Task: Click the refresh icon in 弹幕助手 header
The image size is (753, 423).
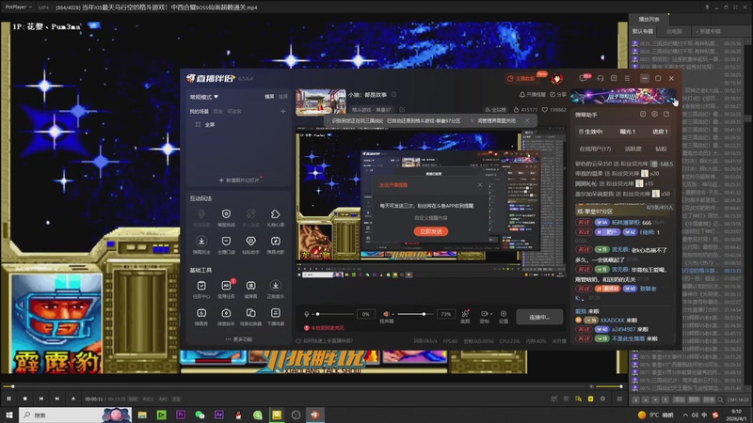Action: (666, 114)
